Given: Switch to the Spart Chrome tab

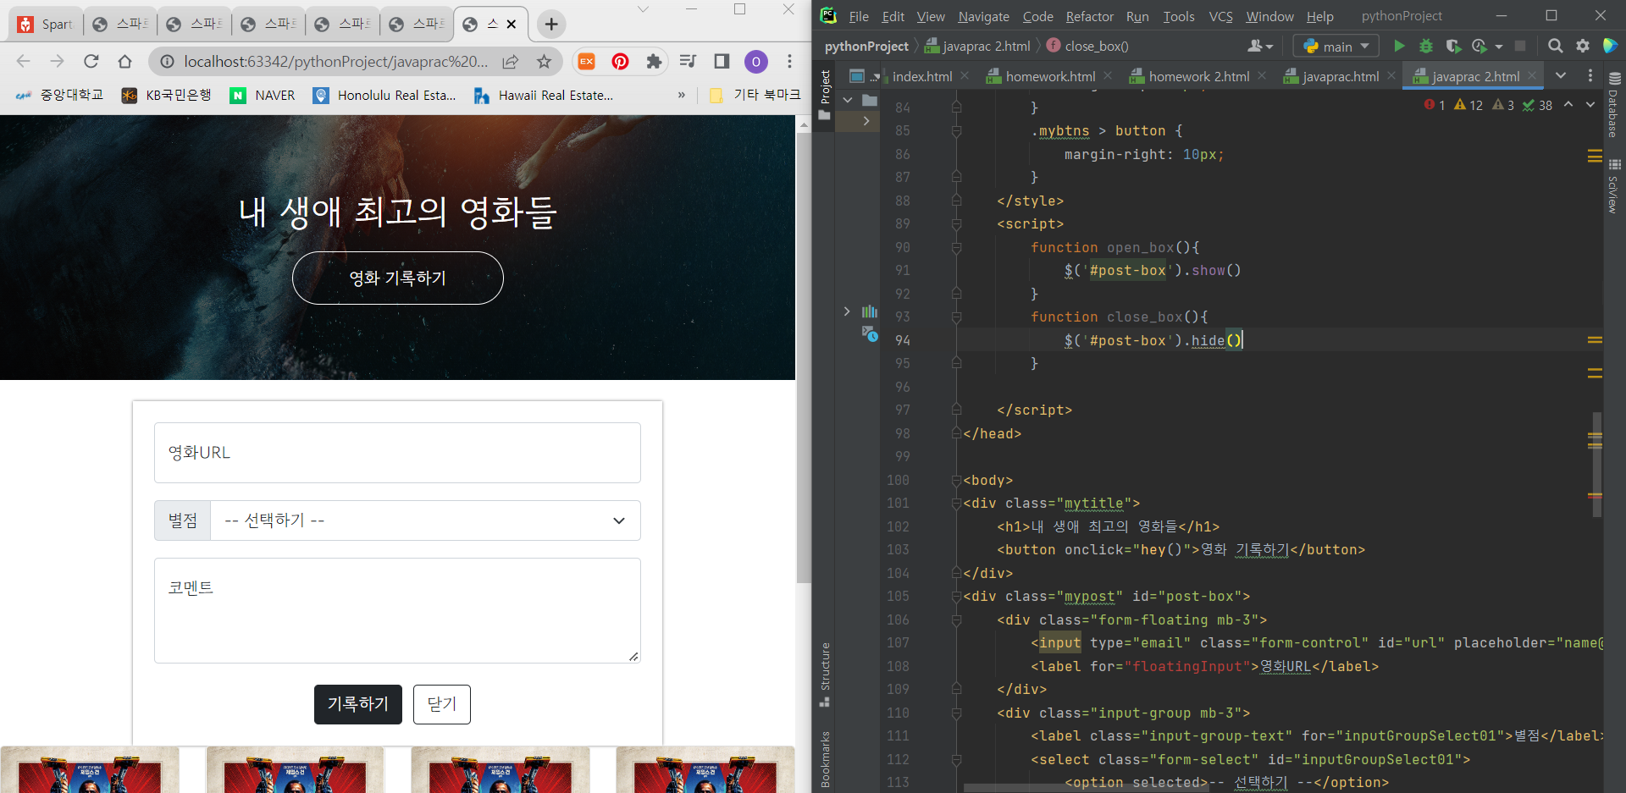Looking at the screenshot, I should [x=46, y=24].
